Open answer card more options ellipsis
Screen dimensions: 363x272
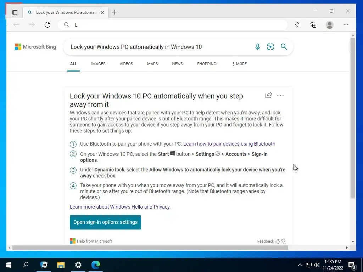click(x=280, y=95)
